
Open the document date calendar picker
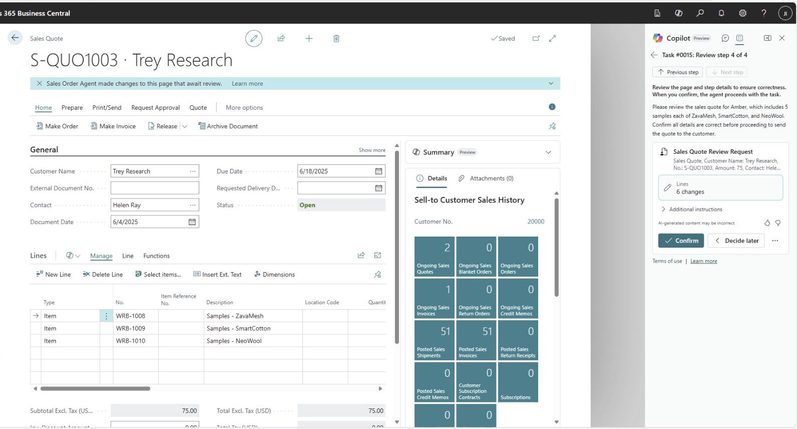tap(192, 222)
